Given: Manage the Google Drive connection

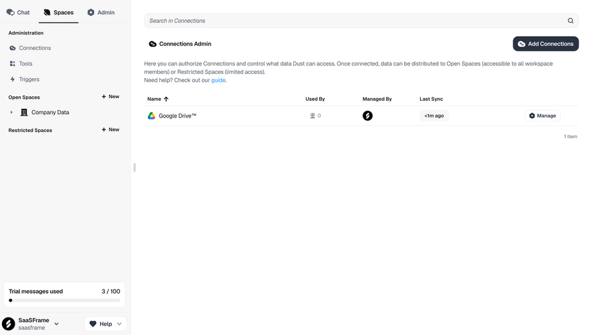Looking at the screenshot, I should [x=543, y=115].
